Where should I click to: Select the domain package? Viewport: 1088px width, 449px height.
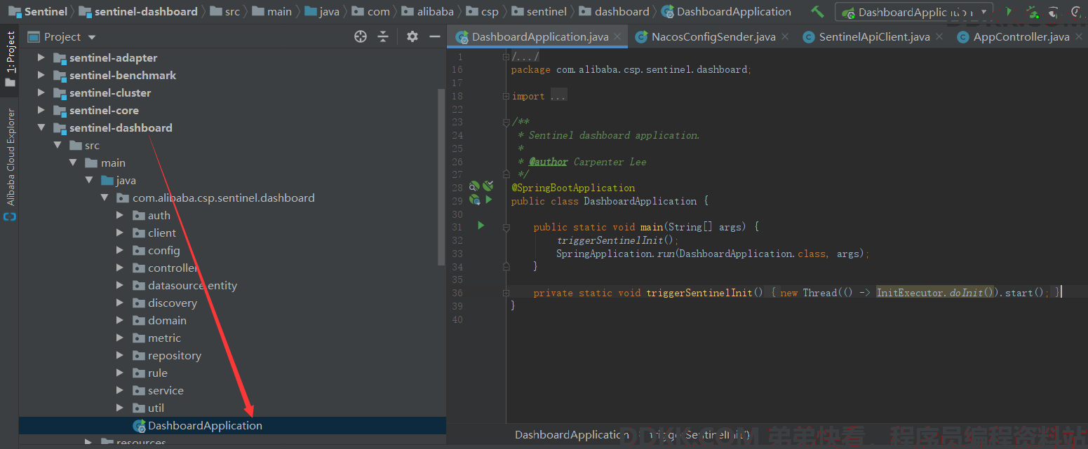tap(167, 320)
